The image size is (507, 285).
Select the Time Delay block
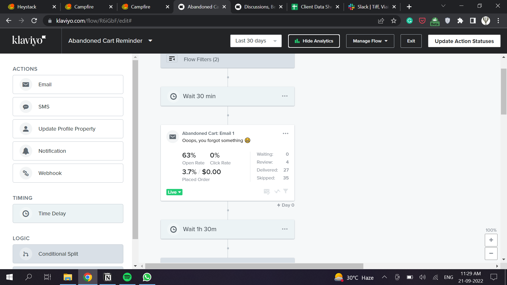[68, 213]
